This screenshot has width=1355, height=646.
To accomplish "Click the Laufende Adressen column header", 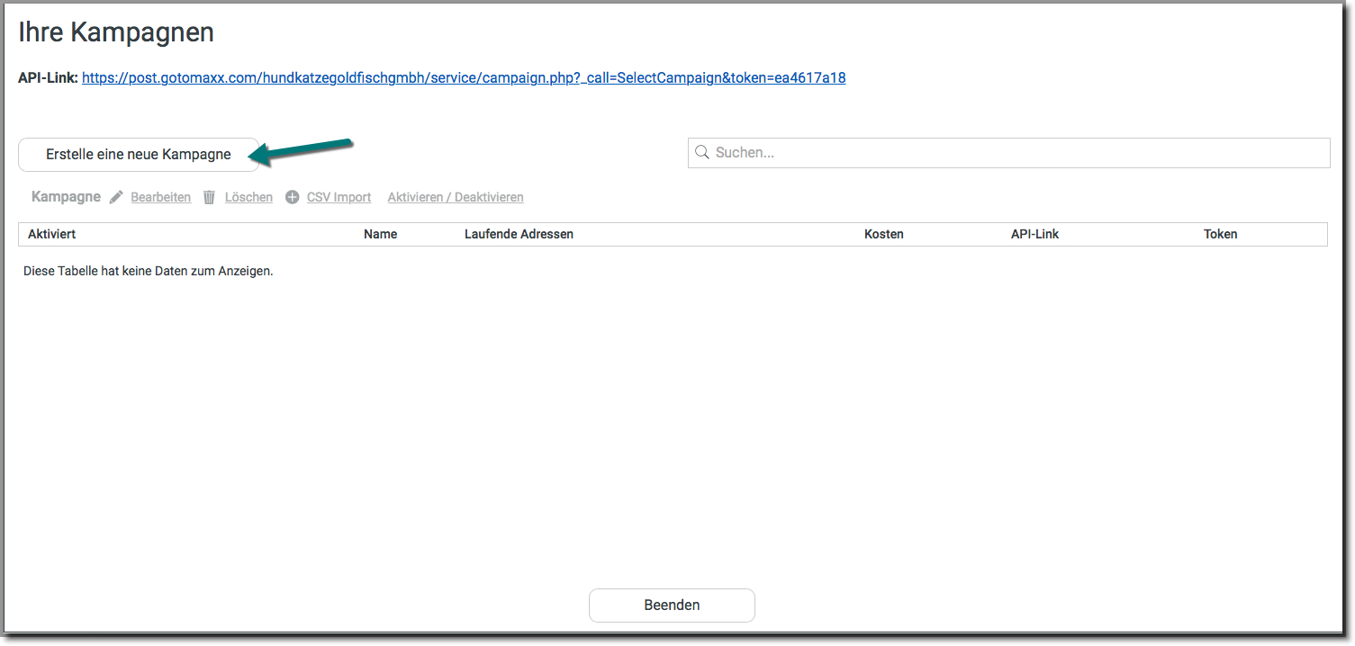I will [519, 234].
